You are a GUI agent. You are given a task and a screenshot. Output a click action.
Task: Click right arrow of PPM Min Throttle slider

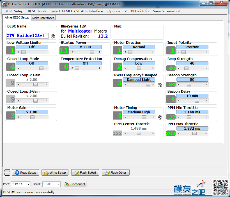pyautogui.click(x=206, y=117)
